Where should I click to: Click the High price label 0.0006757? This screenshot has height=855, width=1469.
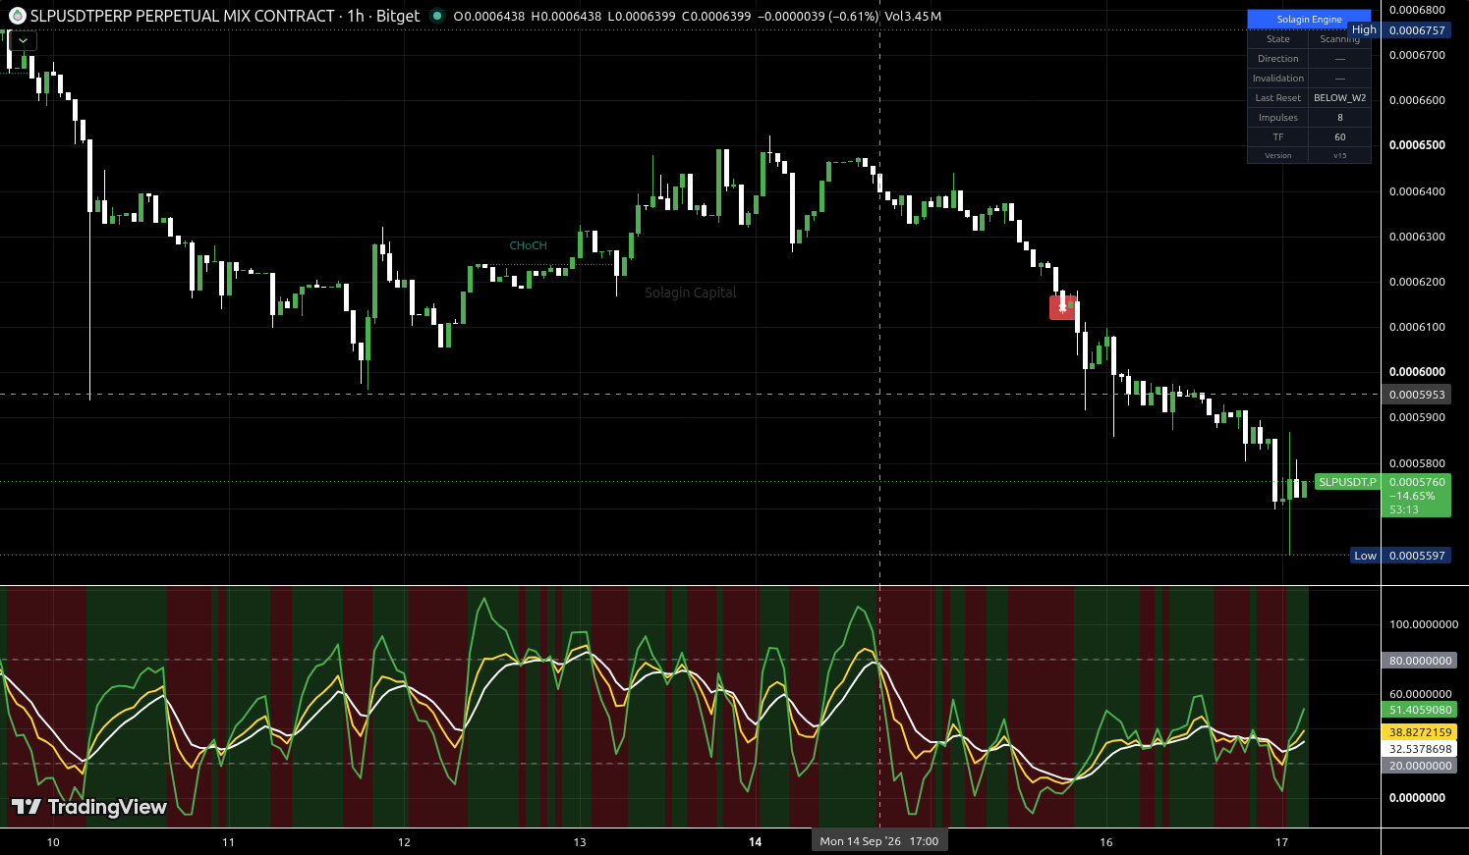(x=1416, y=30)
